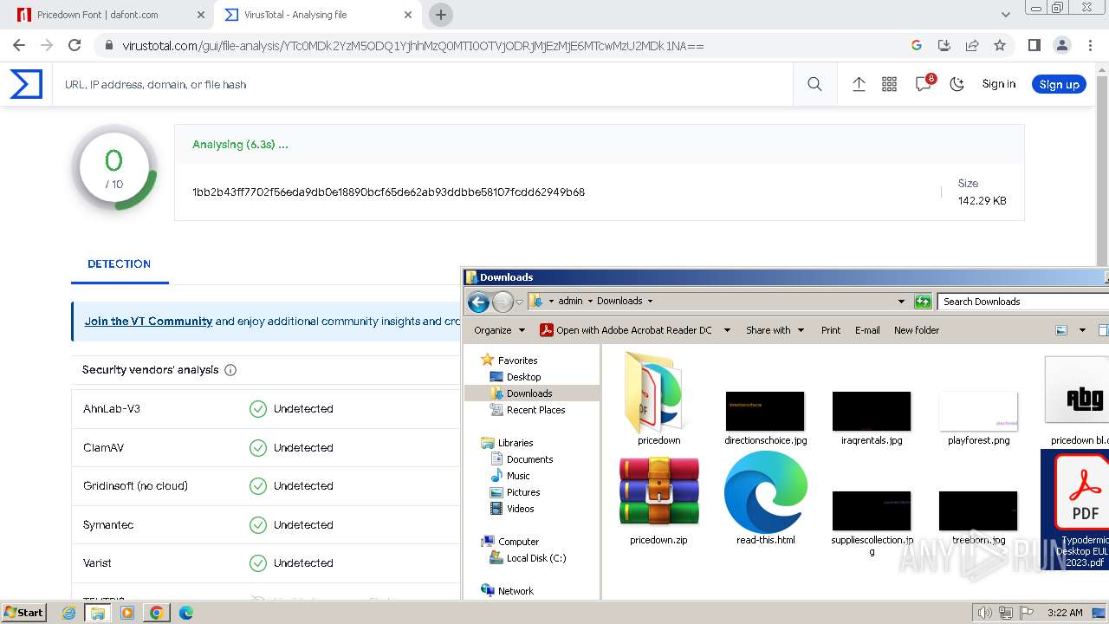This screenshot has height=624, width=1109.
Task: Click Open with Adobe Acrobat Reader DC
Action: (626, 330)
